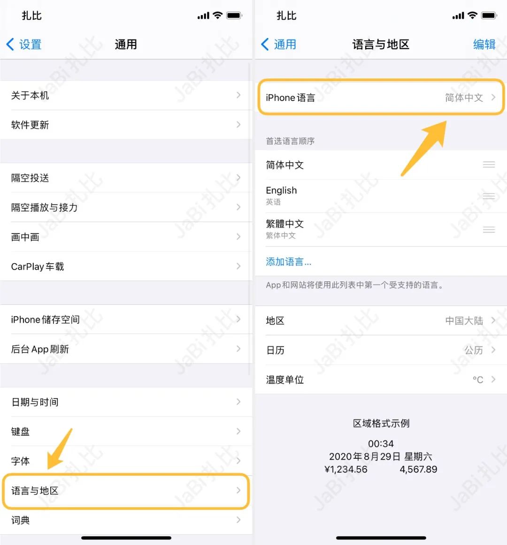Screen dimensions: 507x545
Task: Tap the cellular signal icon on right screen
Action: pos(458,15)
